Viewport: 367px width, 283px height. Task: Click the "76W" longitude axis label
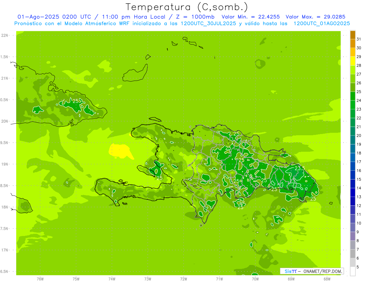click(x=40, y=279)
